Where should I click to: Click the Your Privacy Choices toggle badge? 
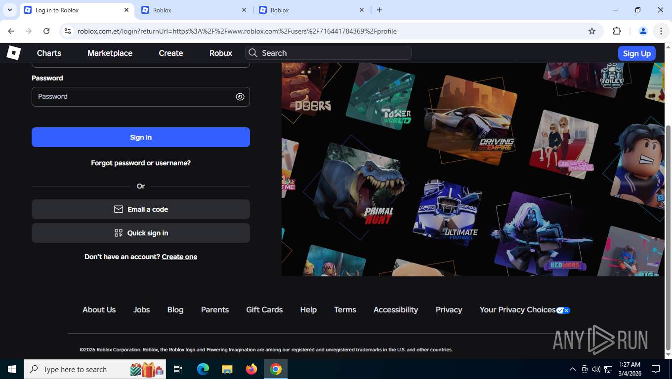coord(563,310)
